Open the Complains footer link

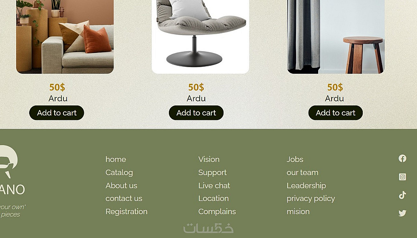(217, 212)
